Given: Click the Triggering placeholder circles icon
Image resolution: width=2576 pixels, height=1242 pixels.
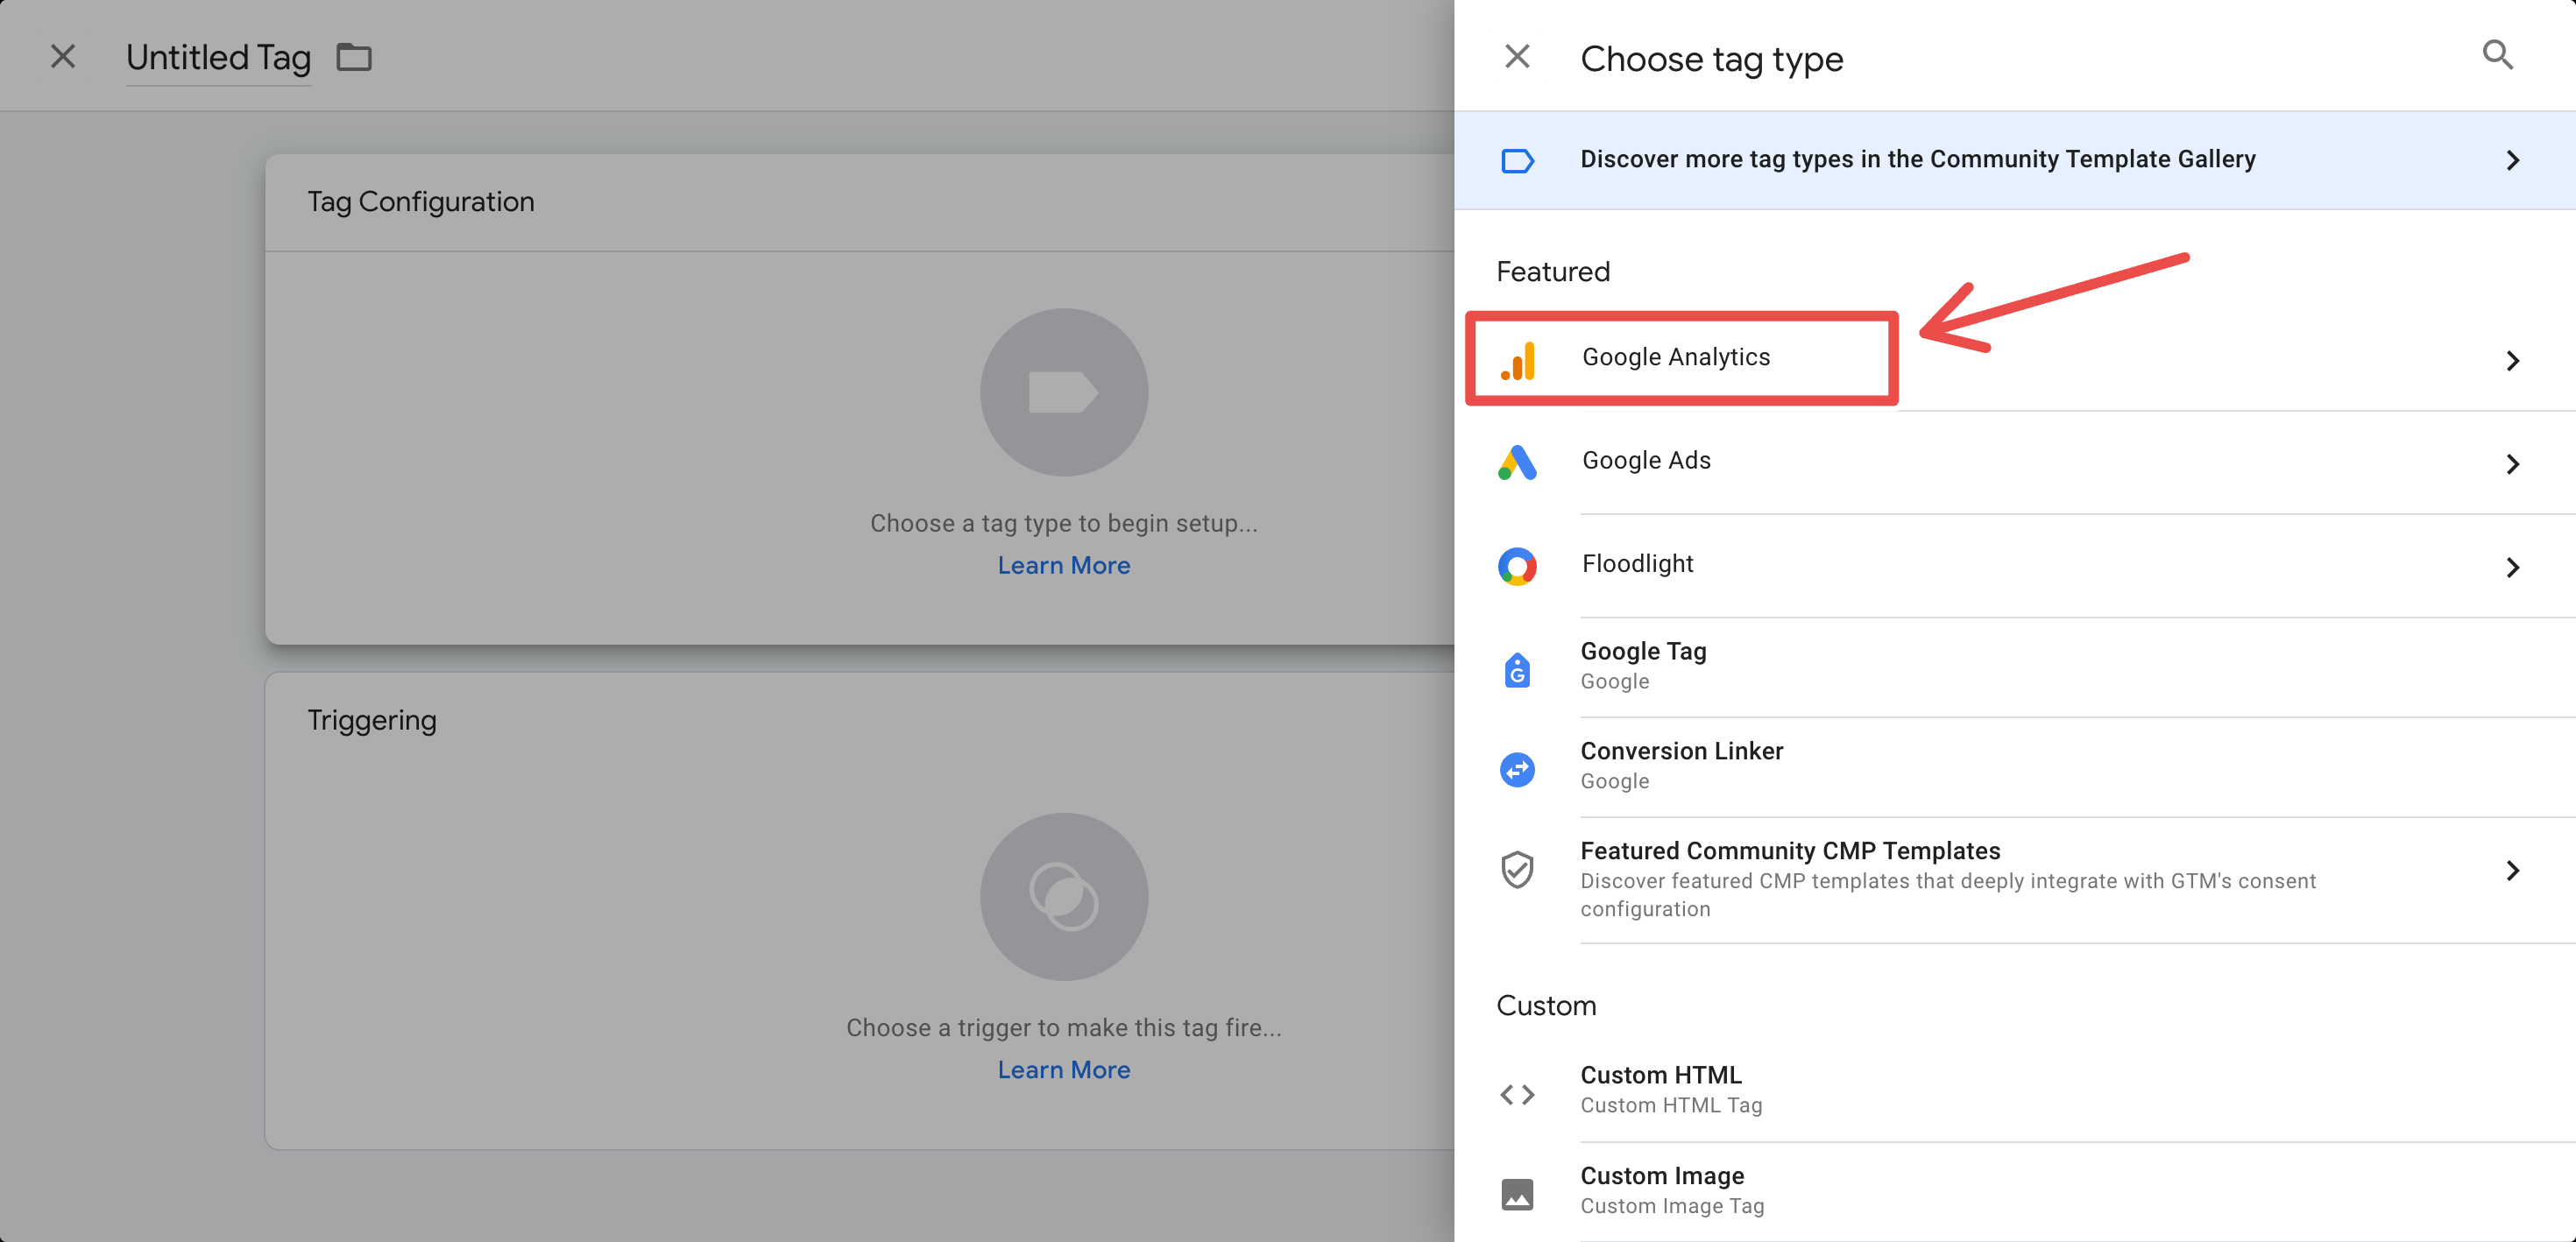Looking at the screenshot, I should click(1064, 896).
